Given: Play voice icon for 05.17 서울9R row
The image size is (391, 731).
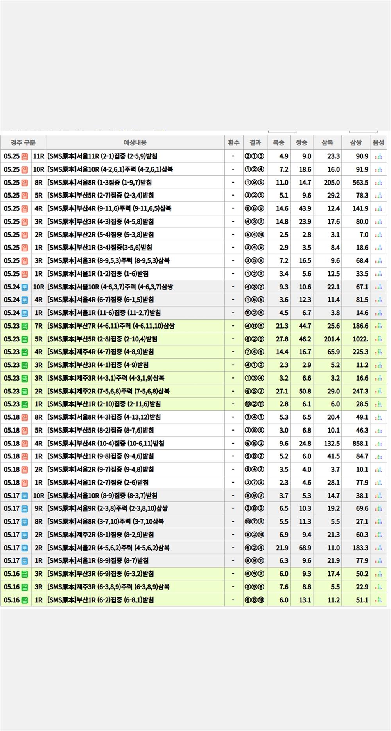Looking at the screenshot, I should [x=378, y=508].
